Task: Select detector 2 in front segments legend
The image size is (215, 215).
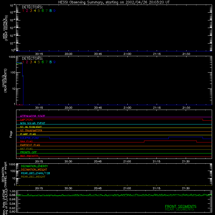Action: (x=27, y=11)
